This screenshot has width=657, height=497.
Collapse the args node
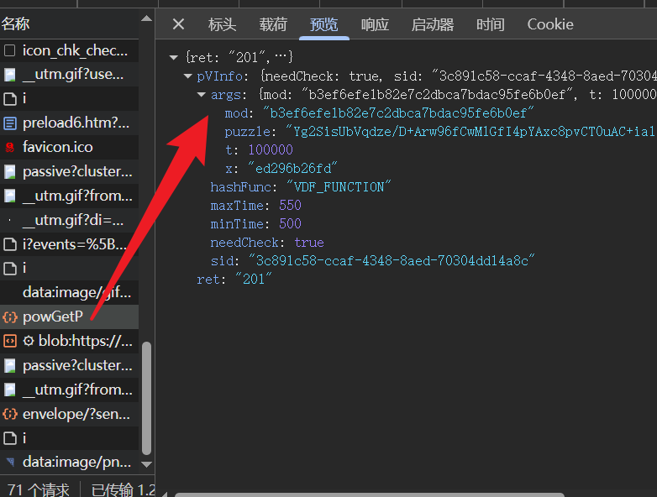coord(202,95)
